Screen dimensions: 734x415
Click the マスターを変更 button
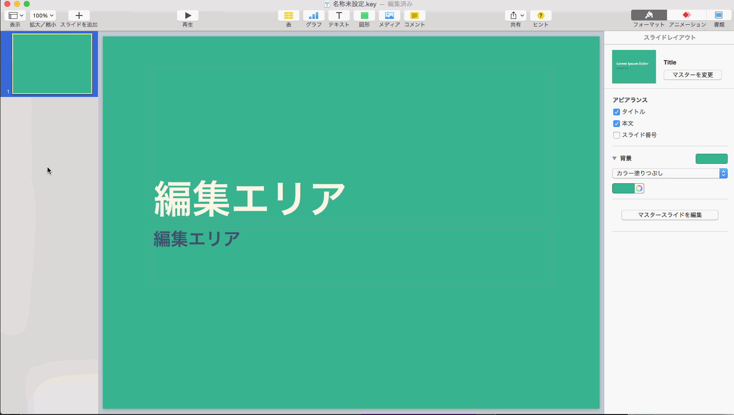click(x=693, y=75)
